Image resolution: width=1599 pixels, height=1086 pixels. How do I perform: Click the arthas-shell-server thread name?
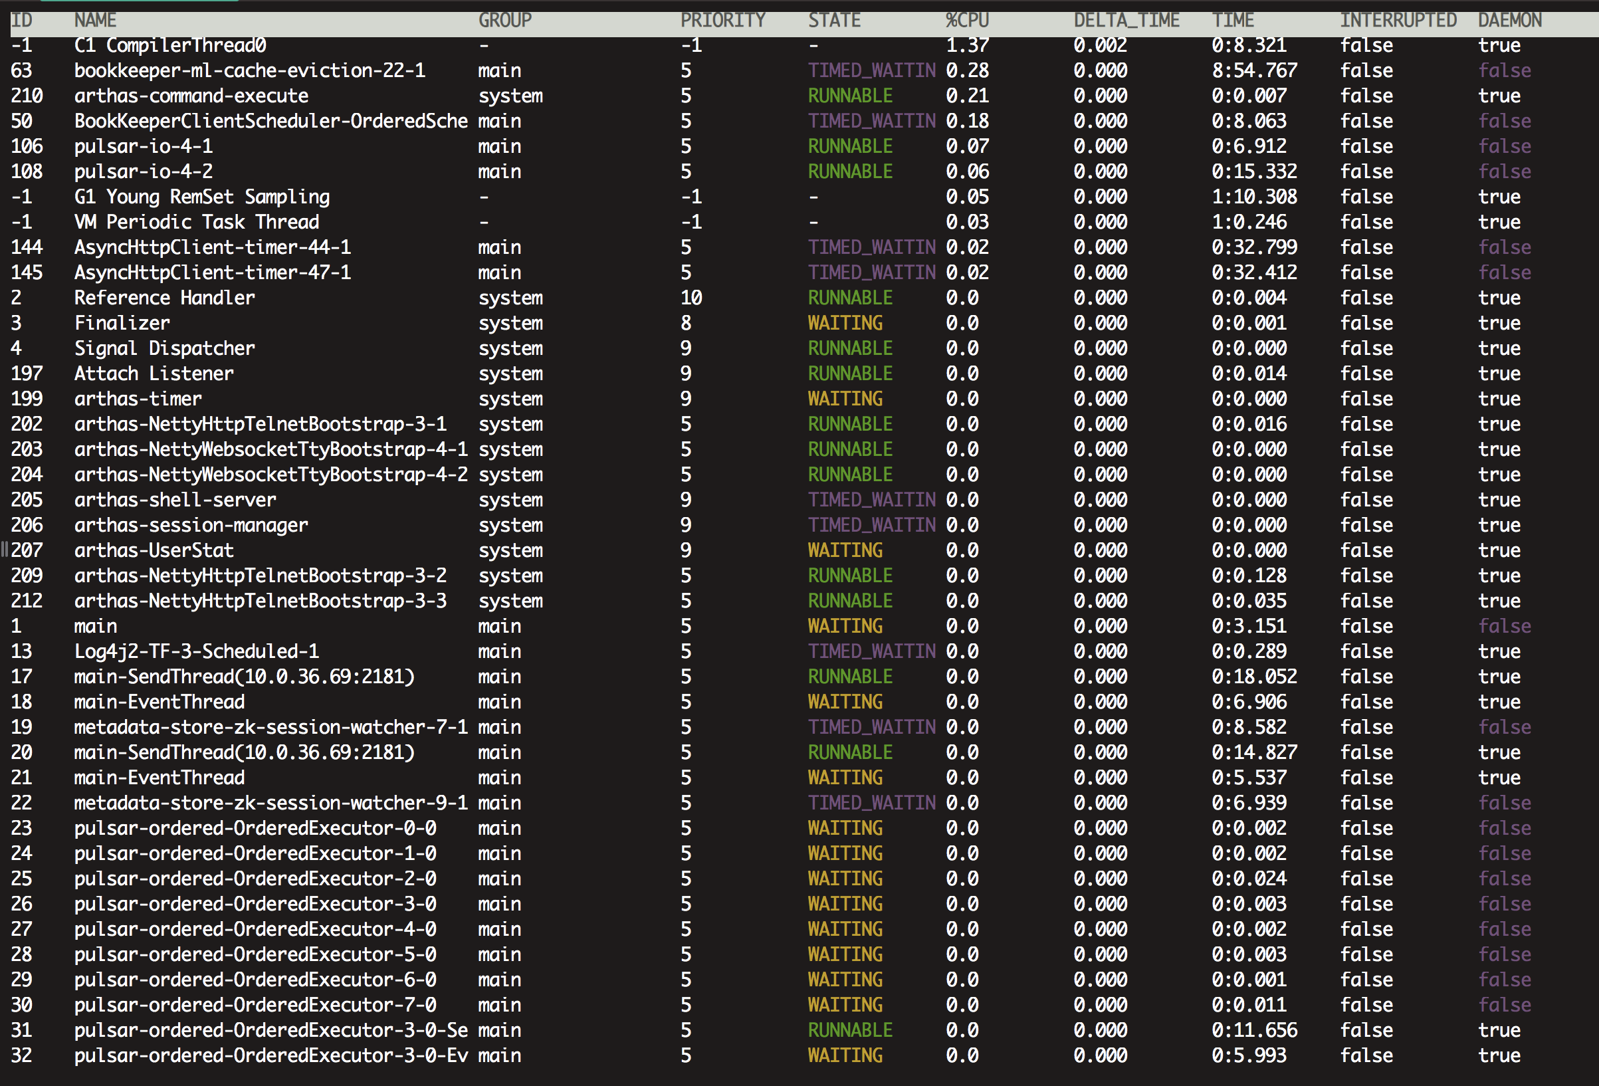click(x=175, y=500)
